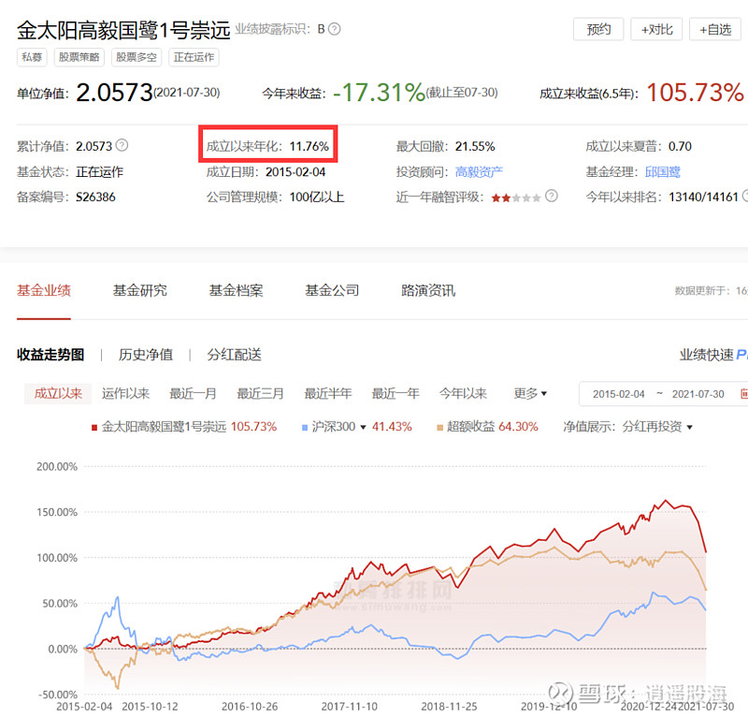Viewport: 748px width, 717px height.
Task: Click the 最大回撤 21.55% value
Action: [x=475, y=146]
